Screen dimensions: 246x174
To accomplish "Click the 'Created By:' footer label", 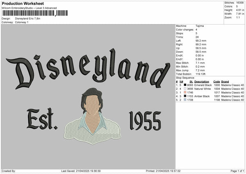I will (9, 171).
